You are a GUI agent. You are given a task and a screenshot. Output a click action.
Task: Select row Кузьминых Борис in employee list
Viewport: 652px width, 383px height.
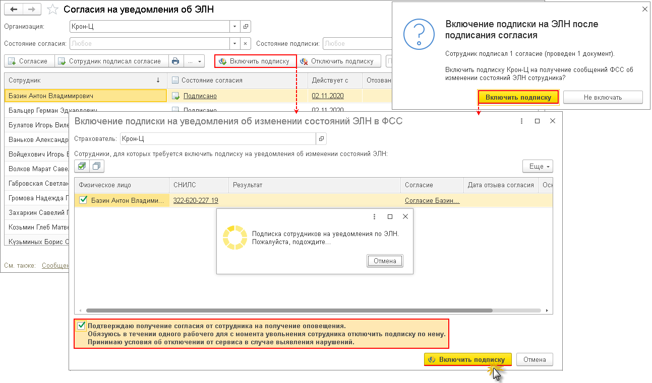coord(37,242)
